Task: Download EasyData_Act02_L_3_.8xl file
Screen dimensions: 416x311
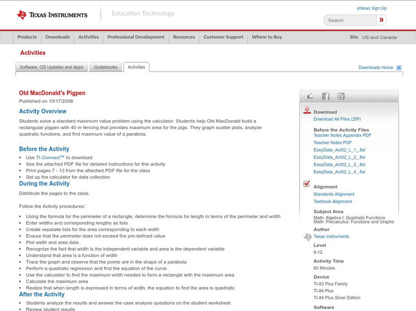Action: 340,165
